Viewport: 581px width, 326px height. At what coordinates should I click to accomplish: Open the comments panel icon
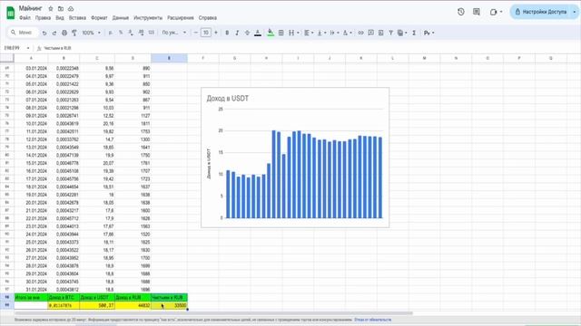(477, 12)
